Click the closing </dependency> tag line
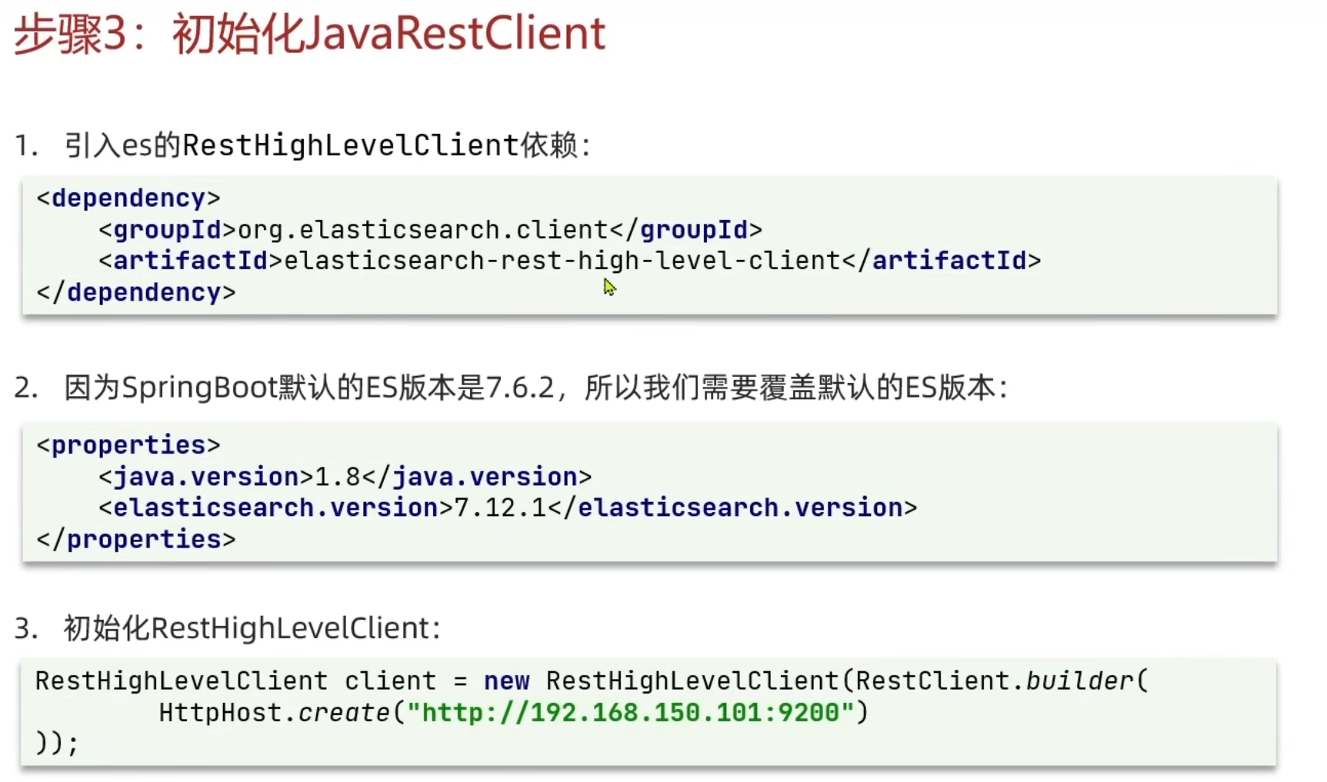This screenshot has width=1327, height=782. coord(136,293)
